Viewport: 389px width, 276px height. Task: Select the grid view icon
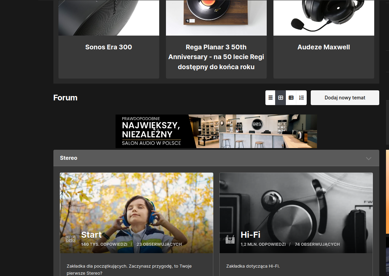280,98
